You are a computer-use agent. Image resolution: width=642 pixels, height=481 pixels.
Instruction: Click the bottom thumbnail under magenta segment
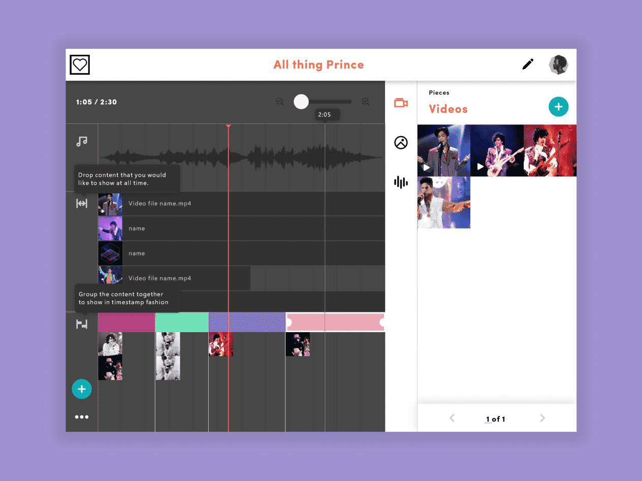[x=110, y=368]
